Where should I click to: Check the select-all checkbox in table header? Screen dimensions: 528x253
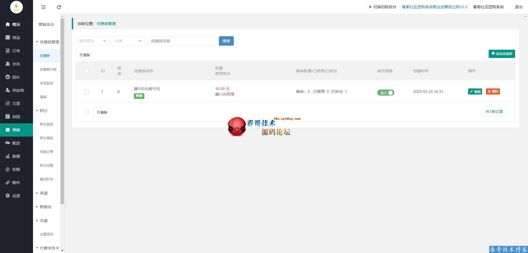tap(87, 71)
